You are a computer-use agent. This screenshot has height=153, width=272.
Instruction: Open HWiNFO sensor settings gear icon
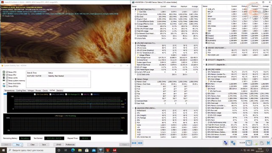point(262,143)
